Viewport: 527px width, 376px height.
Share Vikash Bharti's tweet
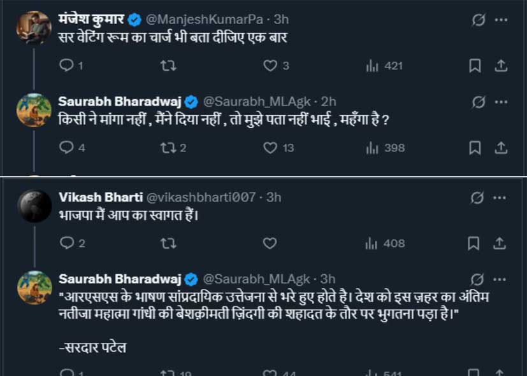[502, 243]
